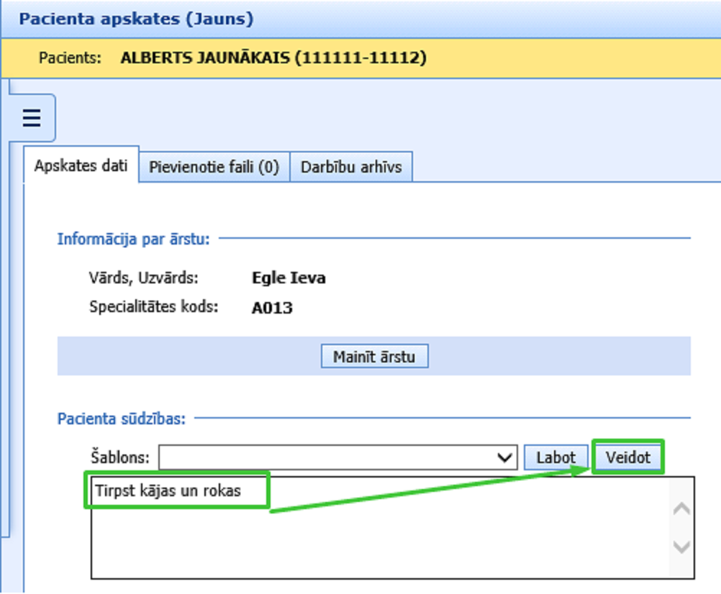Click the complaints box scroll down arrow
The height and width of the screenshot is (594, 721).
coord(681,547)
